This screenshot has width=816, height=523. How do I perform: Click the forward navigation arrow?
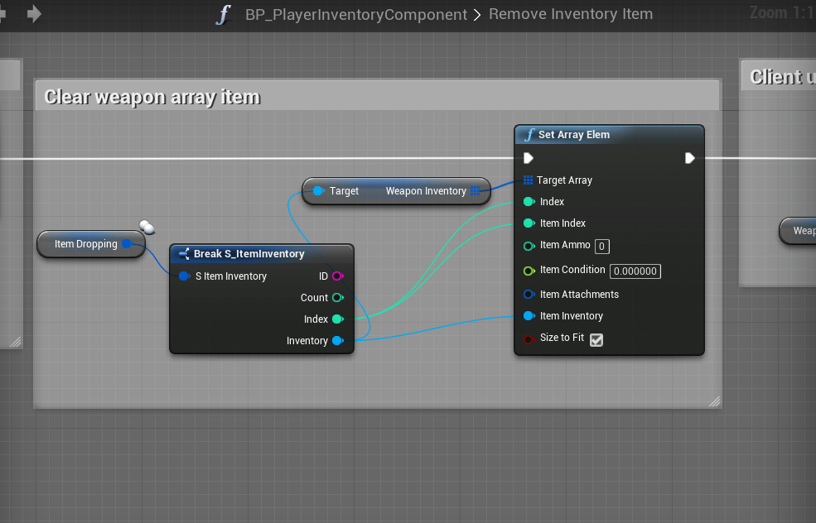34,14
